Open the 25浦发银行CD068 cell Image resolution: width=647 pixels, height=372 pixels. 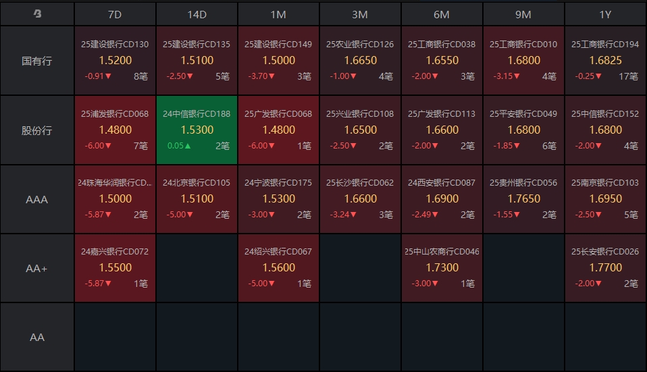pos(115,130)
